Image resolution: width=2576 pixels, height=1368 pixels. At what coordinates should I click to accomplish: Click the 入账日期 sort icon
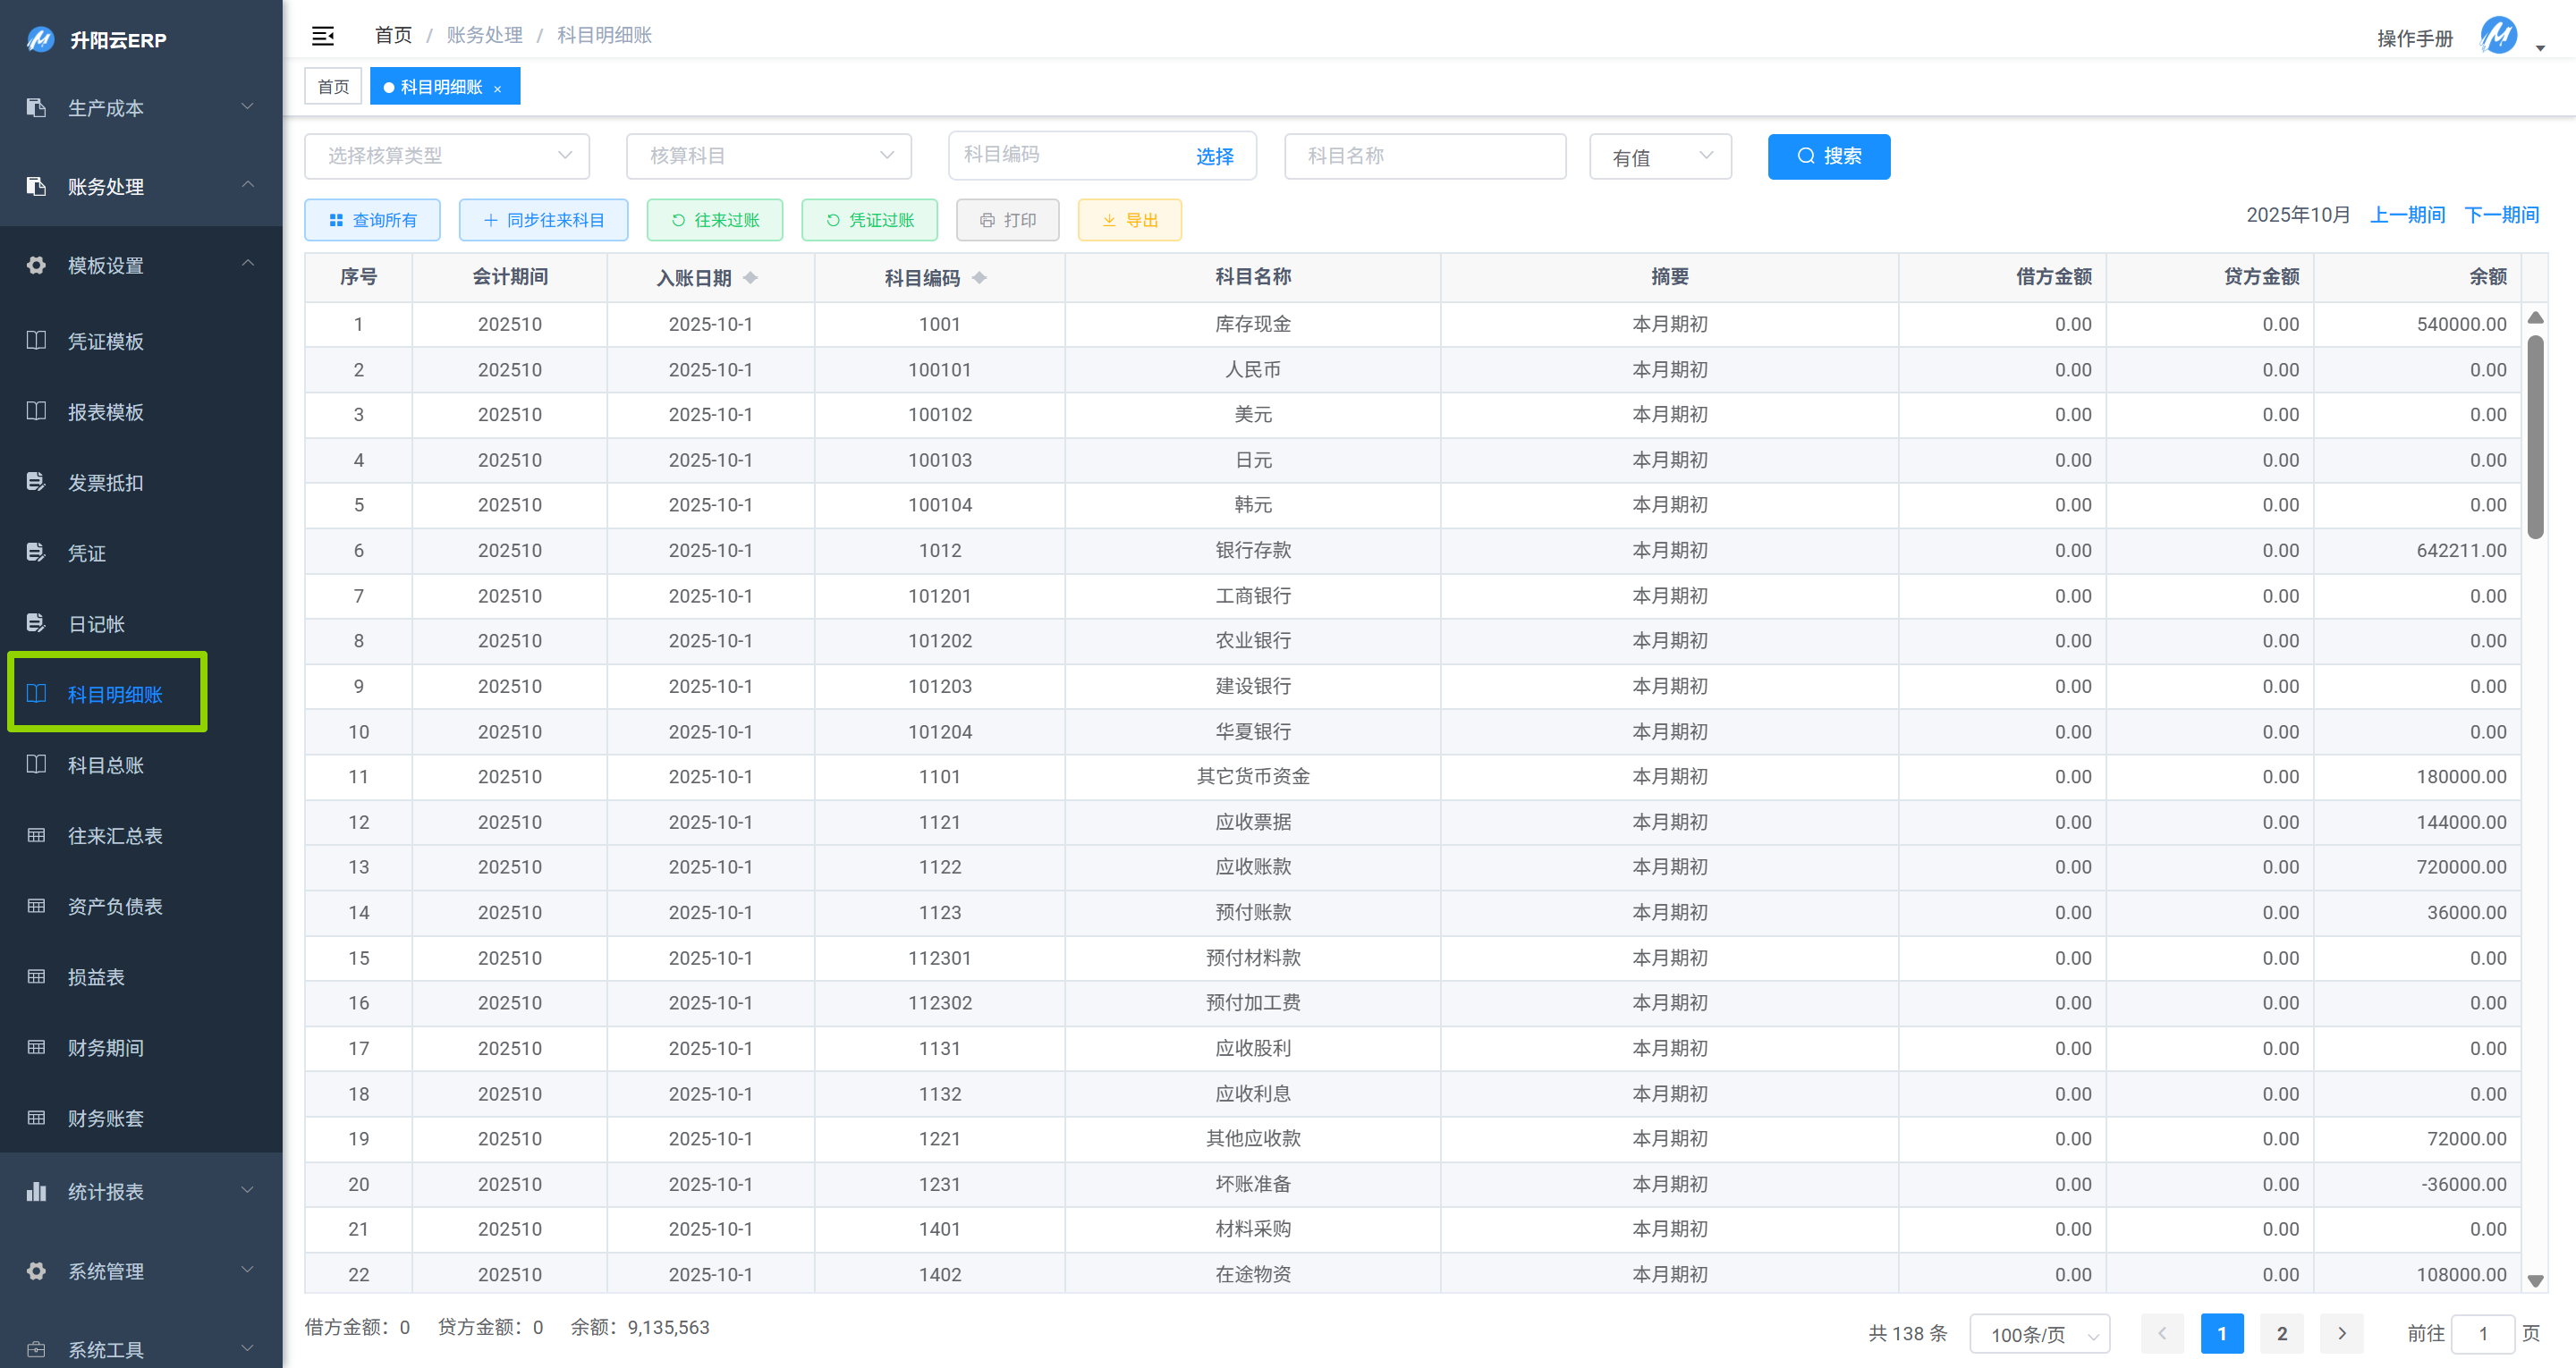pos(750,278)
